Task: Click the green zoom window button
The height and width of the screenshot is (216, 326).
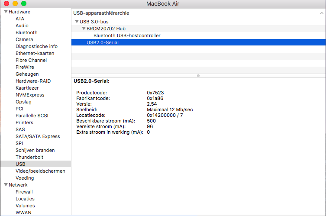Action: 24,3
